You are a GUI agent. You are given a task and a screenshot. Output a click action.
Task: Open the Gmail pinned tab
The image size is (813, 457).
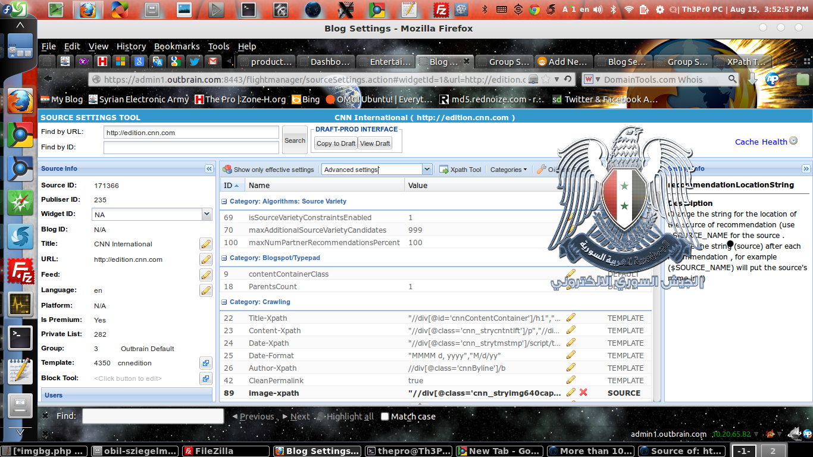tap(212, 61)
